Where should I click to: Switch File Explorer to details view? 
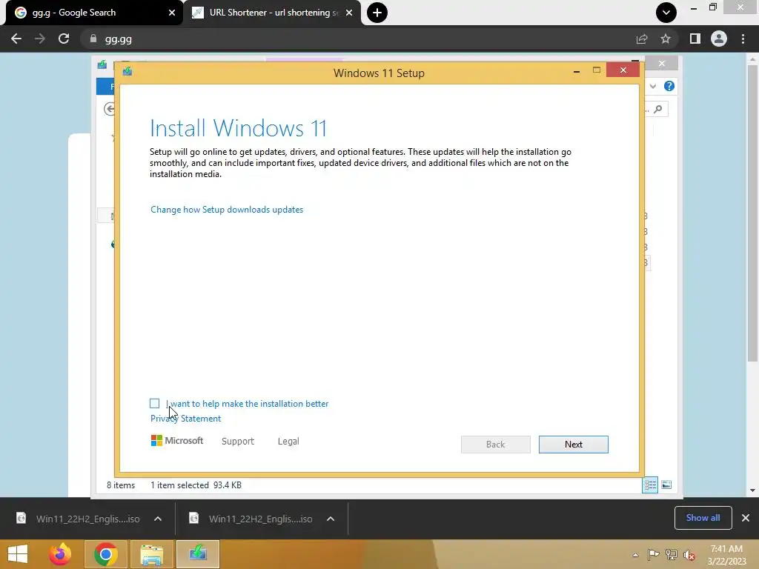point(650,485)
